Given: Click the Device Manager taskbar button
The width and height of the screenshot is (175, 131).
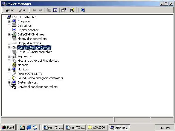Looking at the screenshot, I should coord(119,127).
